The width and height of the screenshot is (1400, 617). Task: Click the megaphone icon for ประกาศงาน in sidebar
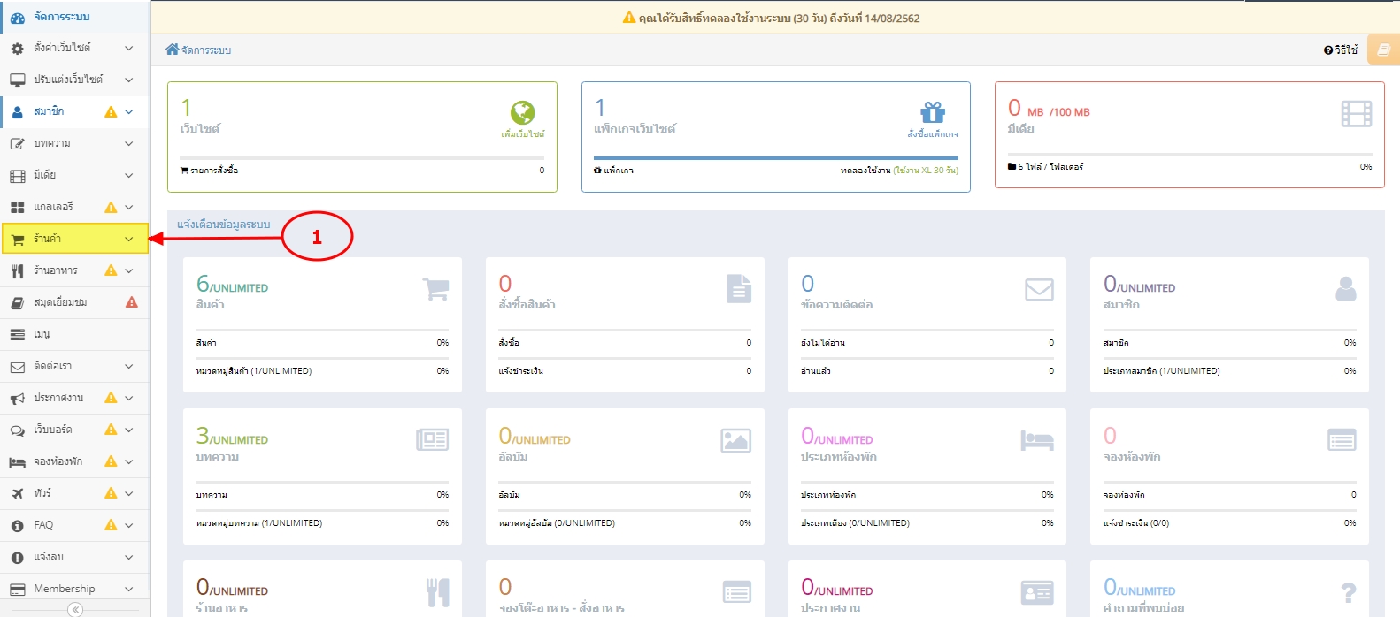coord(17,399)
